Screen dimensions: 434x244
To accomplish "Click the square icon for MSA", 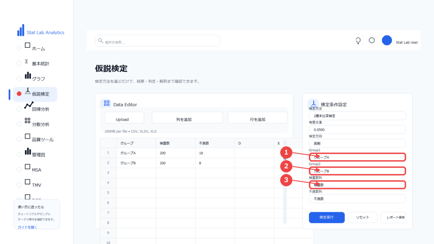I will click(x=28, y=166).
